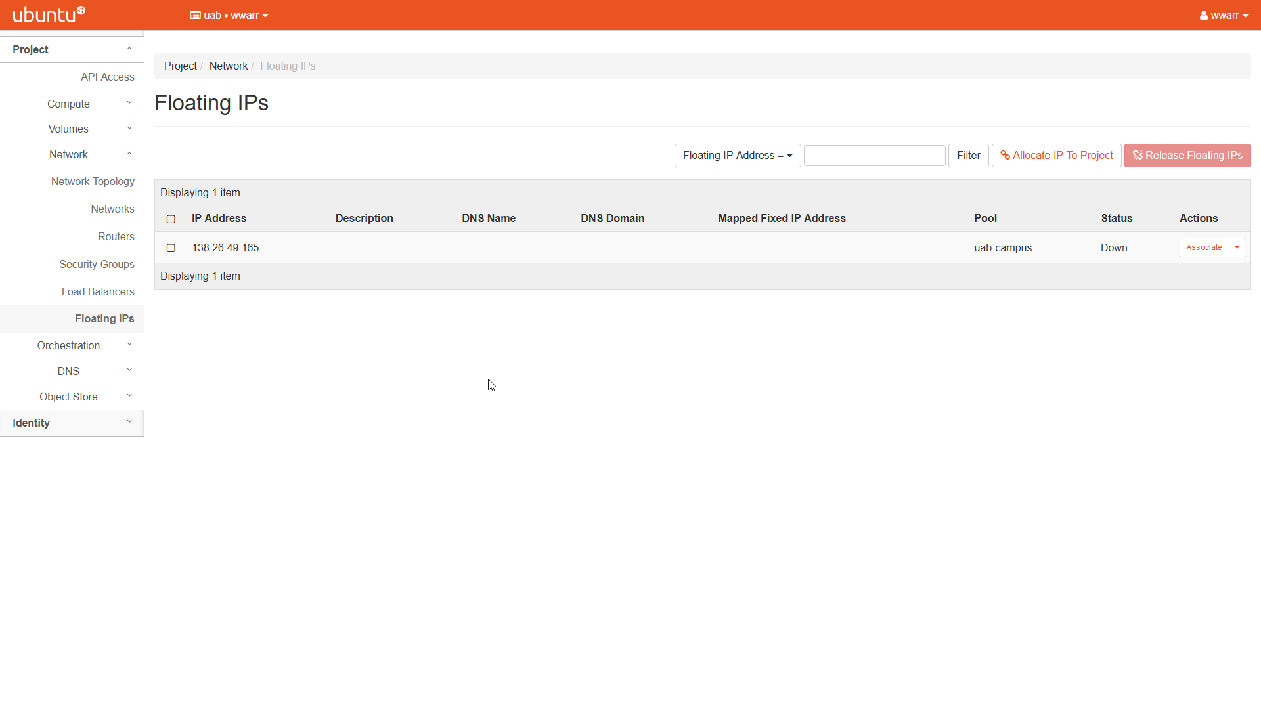
Task: Expand the Object Store sidebar group
Action: [72, 397]
